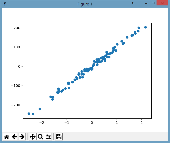Go forward to the next view
This screenshot has width=170, height=143.
[22, 137]
